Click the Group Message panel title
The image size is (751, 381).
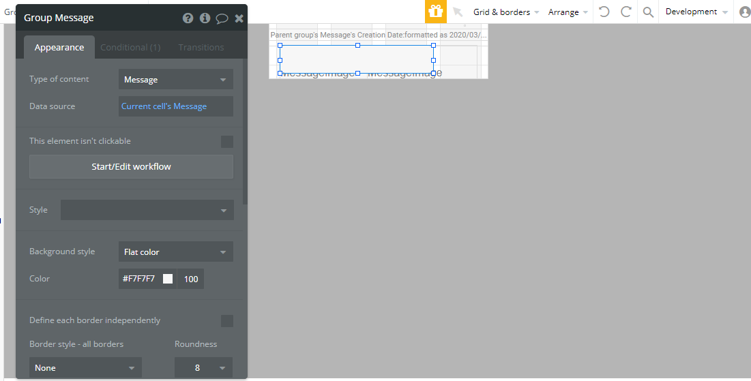pos(59,18)
